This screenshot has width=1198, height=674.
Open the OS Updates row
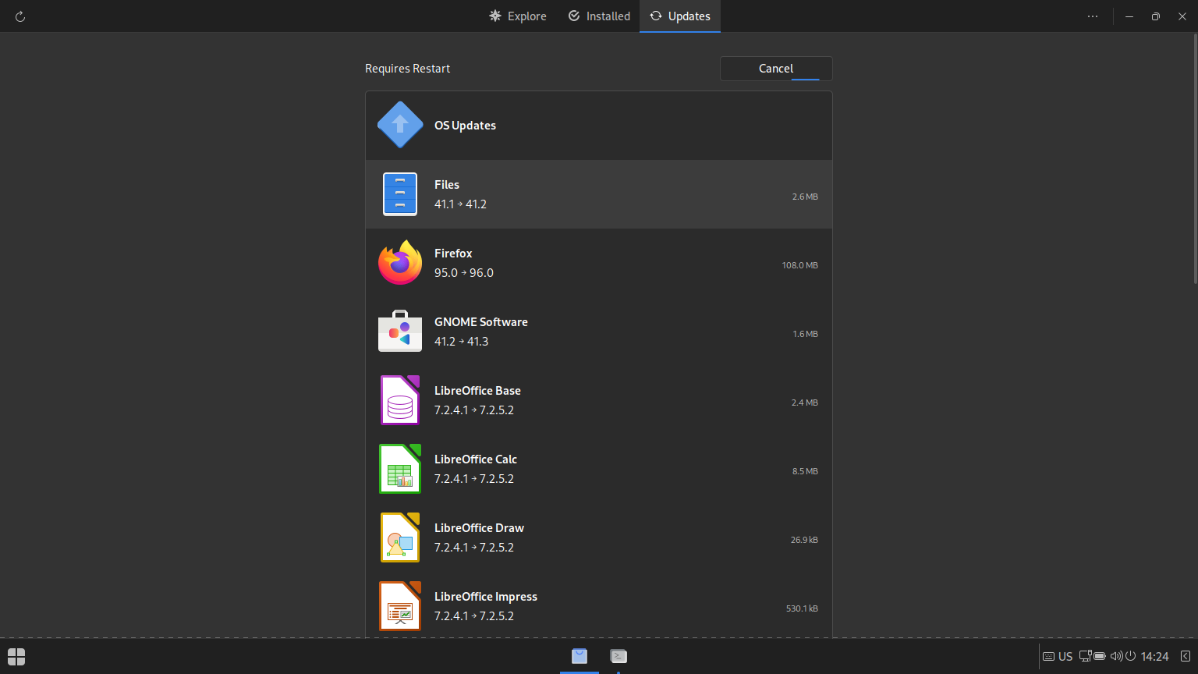coord(599,126)
